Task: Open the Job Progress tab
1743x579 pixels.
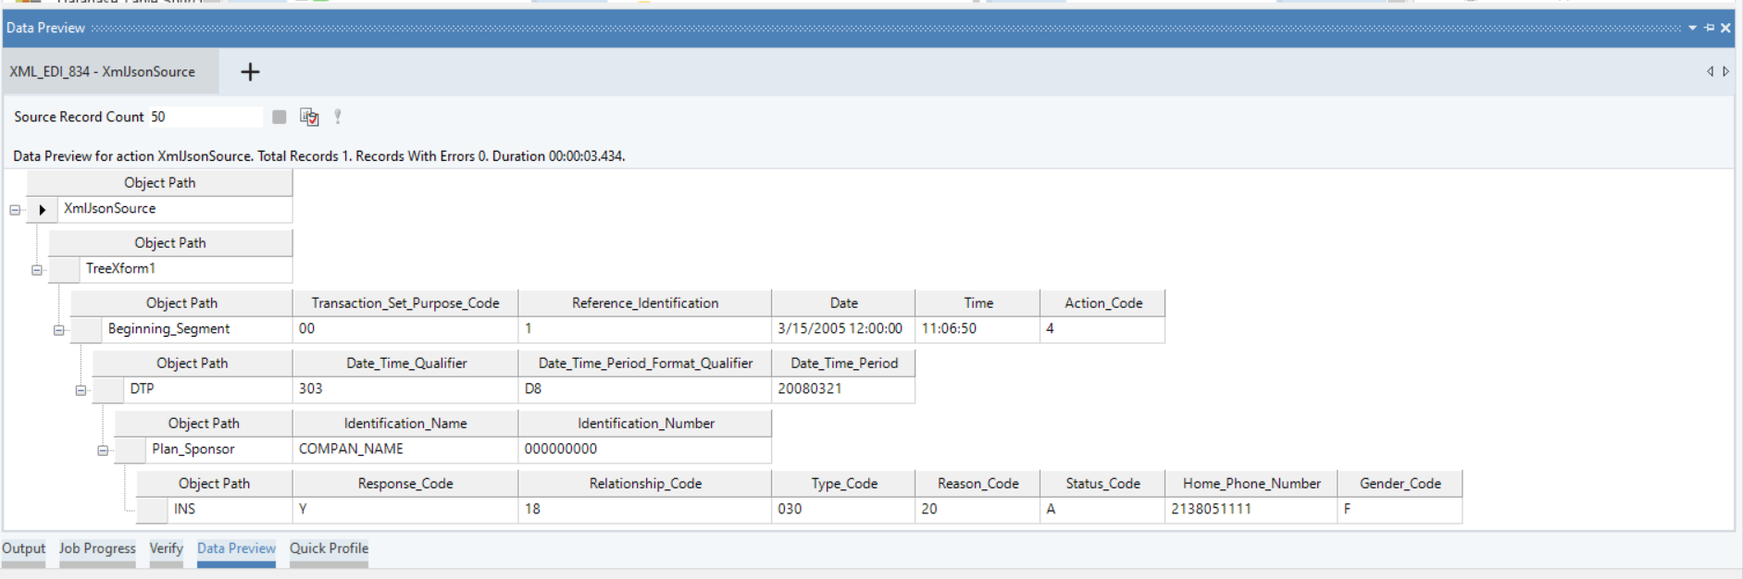Action: pos(97,548)
